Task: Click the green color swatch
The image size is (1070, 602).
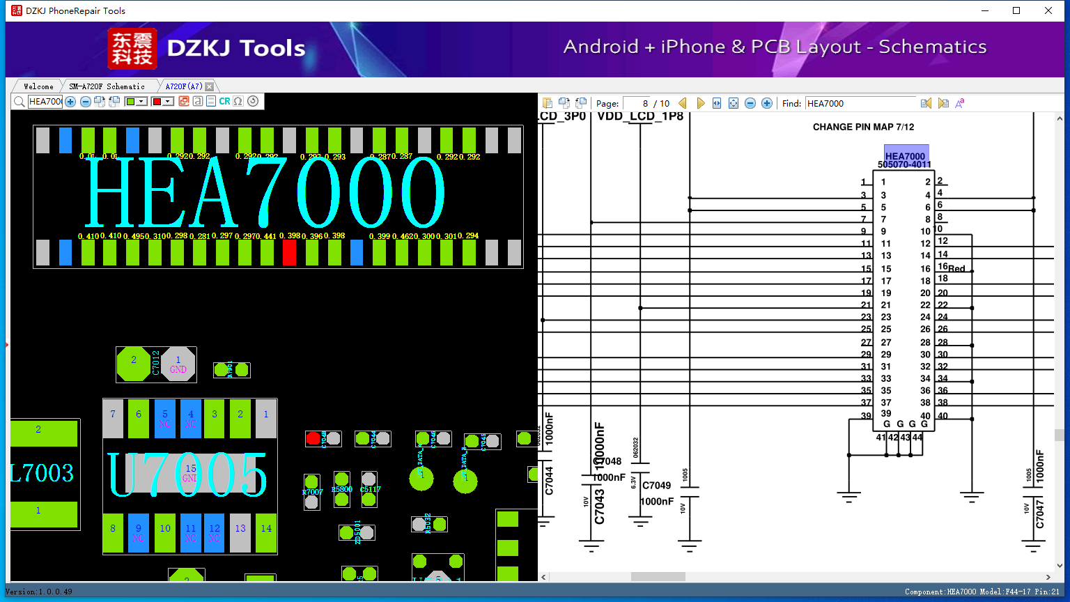Action: coord(130,102)
